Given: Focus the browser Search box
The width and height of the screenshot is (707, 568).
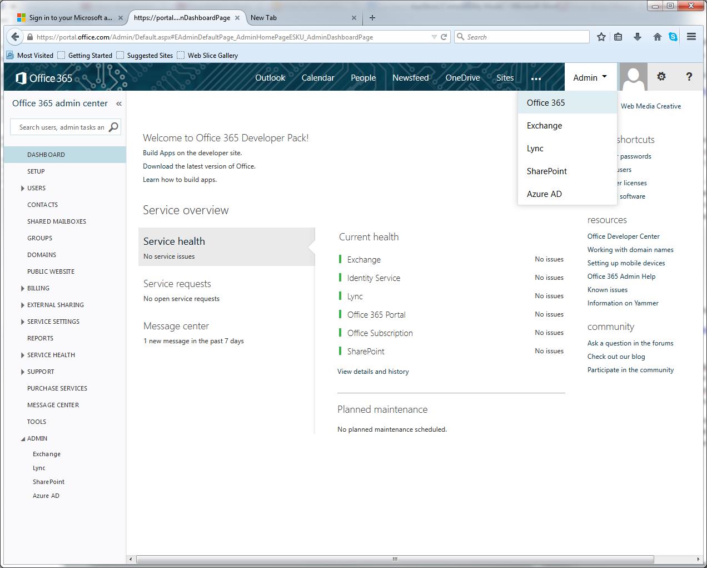Looking at the screenshot, I should coord(522,37).
